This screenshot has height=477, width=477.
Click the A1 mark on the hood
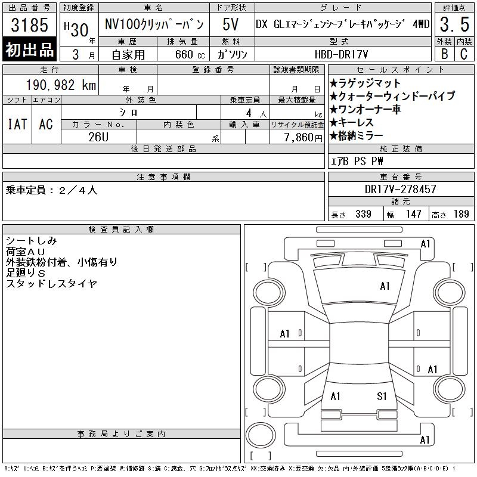(385, 286)
